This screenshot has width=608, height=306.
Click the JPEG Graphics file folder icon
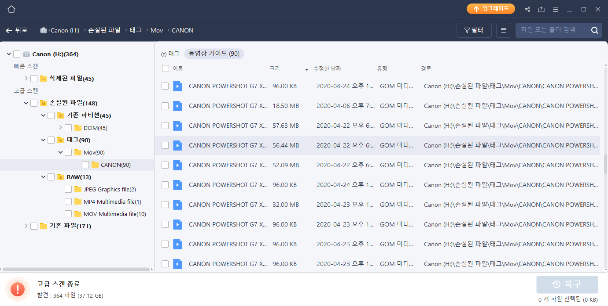click(x=78, y=189)
